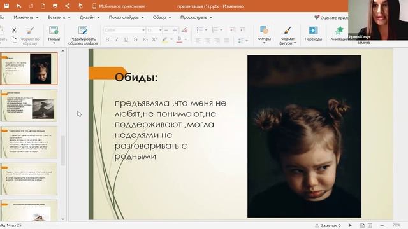
Task: Open the Показ слайдов menu
Action: point(126,17)
